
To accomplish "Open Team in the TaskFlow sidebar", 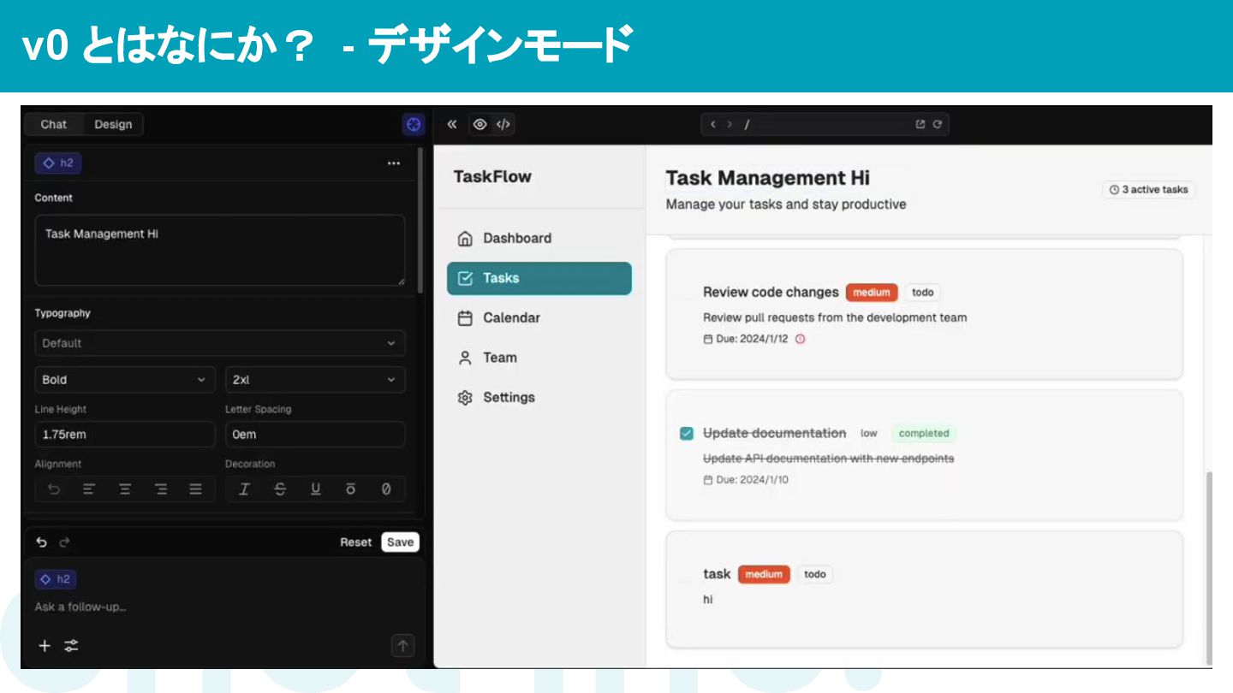I will [539, 358].
